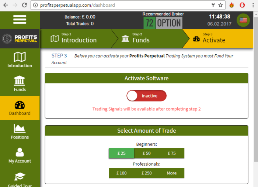Click Select Amount of Trade header
The image size is (258, 187).
(x=146, y=131)
